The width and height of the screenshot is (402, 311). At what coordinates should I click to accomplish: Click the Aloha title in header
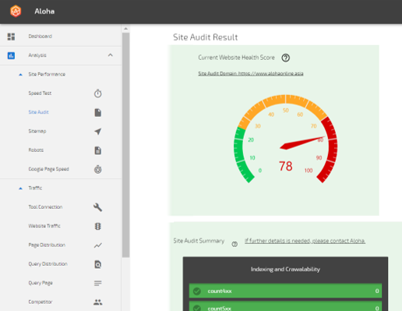(x=44, y=12)
